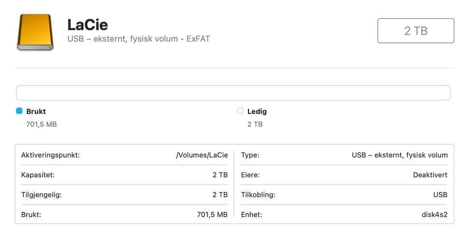The width and height of the screenshot is (464, 233).
Task: Click the Aktiveringspunkt row label
Action: pyautogui.click(x=50, y=155)
